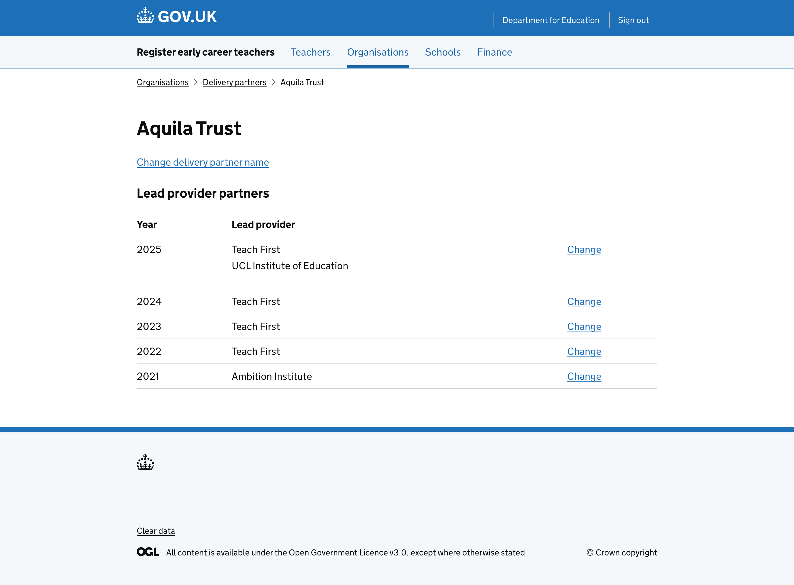Click the crown emblem in the footer
The height and width of the screenshot is (585, 794).
pos(145,462)
